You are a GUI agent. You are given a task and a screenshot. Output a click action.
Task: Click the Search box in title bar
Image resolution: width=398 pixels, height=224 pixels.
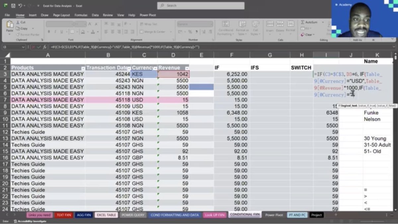201,6
